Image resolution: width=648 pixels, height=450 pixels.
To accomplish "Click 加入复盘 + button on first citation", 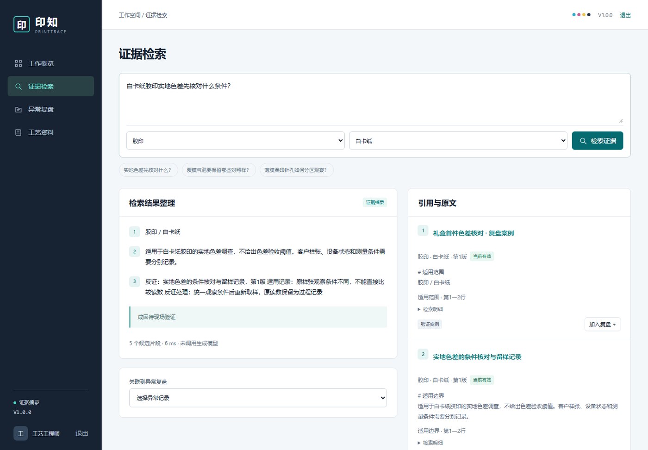I will click(602, 325).
